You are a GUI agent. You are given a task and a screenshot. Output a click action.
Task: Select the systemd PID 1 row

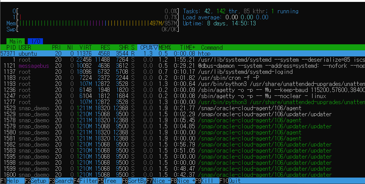[x=182, y=59]
